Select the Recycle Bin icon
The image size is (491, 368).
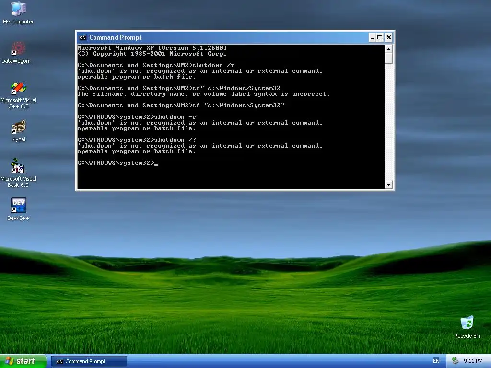tap(467, 327)
